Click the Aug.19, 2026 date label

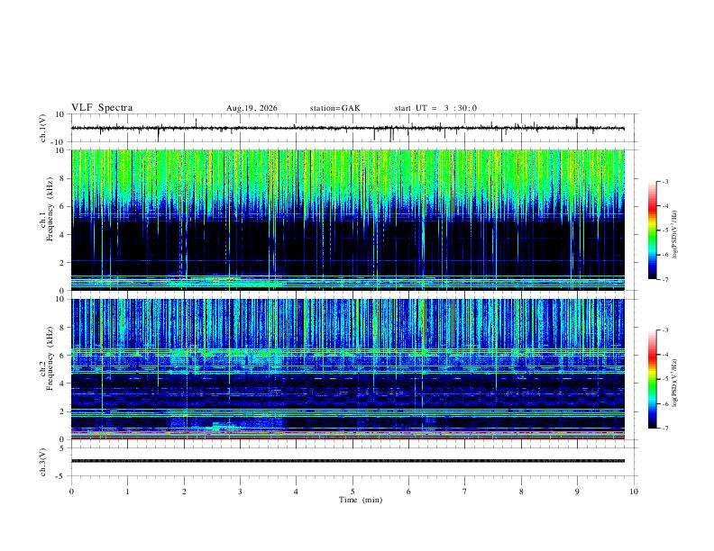coord(252,108)
